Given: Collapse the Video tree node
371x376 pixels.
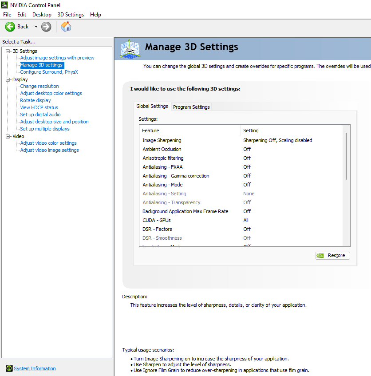Looking at the screenshot, I should (8, 136).
